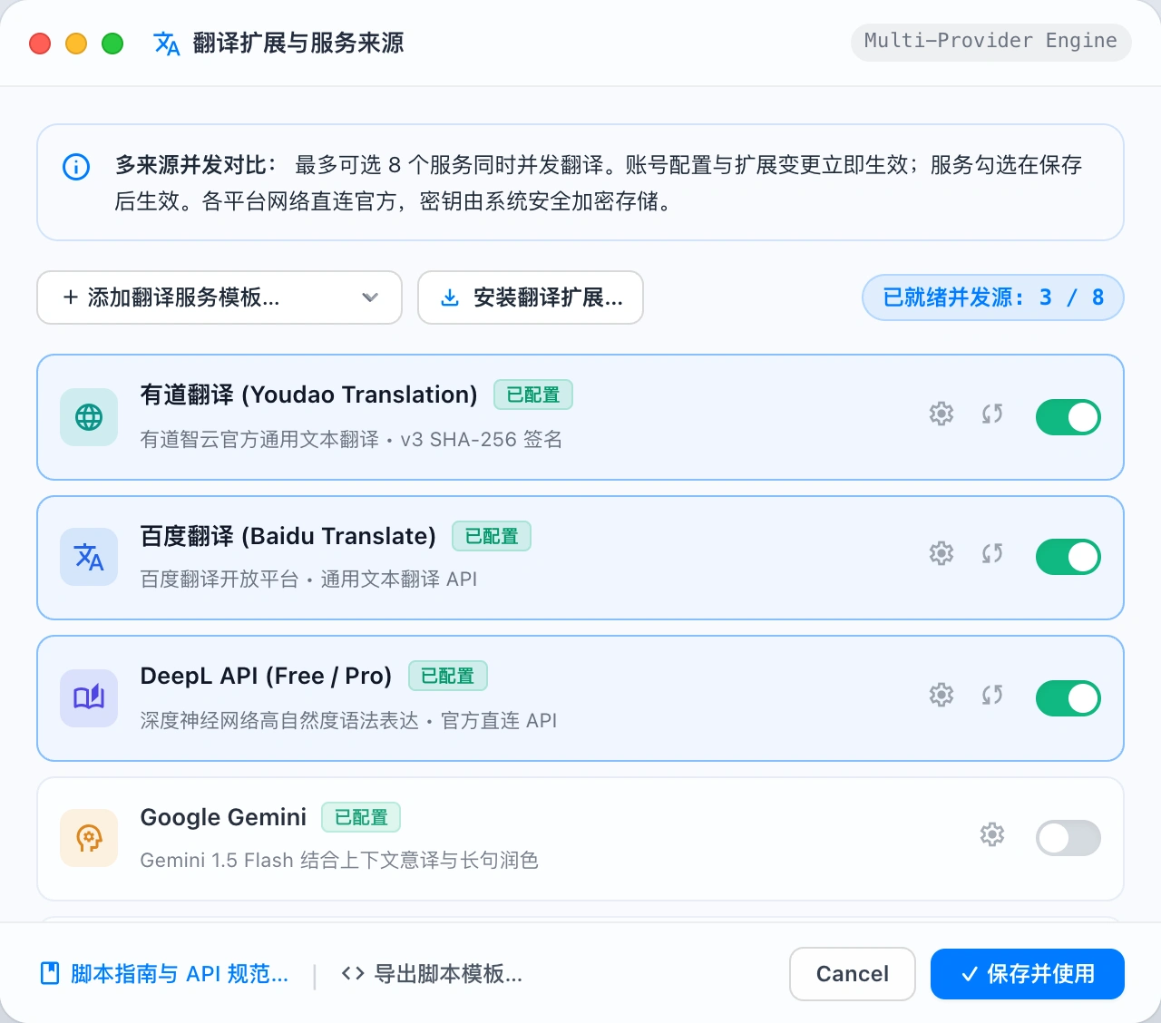Click the 已就绪并发源 3 / 8 badge
The height and width of the screenshot is (1023, 1161).
[x=993, y=297]
